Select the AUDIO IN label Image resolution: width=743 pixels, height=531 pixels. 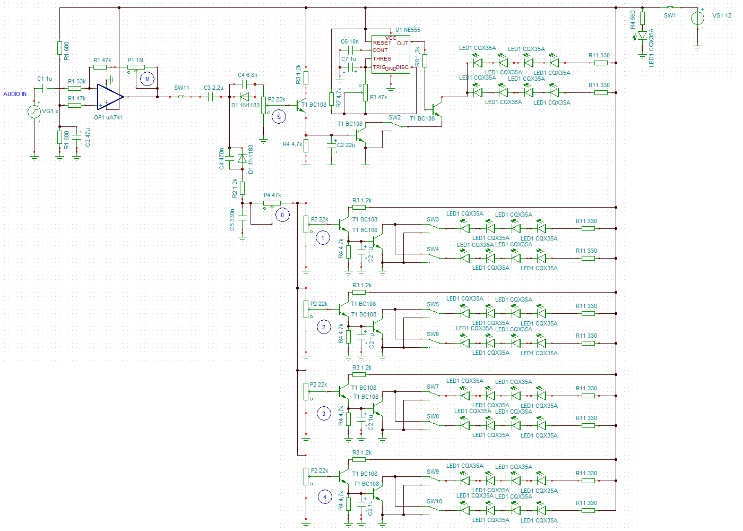(15, 94)
